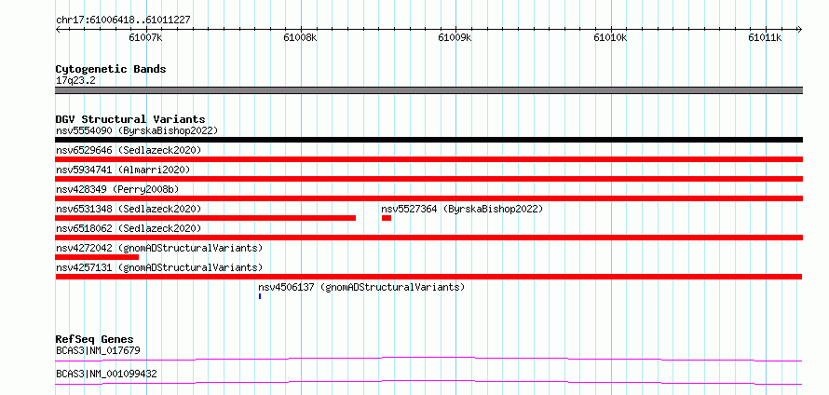Click the chr17:61006418..61011227 coordinates label
Screen dimensions: 829x395
pyautogui.click(x=123, y=20)
